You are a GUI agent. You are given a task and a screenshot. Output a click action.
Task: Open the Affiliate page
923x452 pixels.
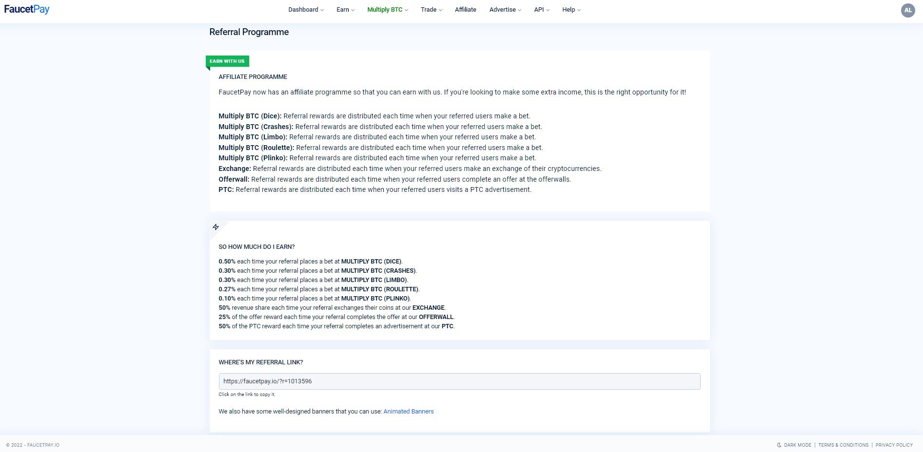tap(466, 10)
